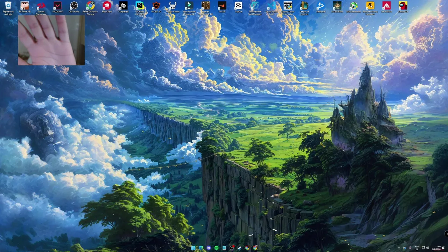Open OBS Studio from the taskbar
The image size is (448, 252).
coord(232,248)
